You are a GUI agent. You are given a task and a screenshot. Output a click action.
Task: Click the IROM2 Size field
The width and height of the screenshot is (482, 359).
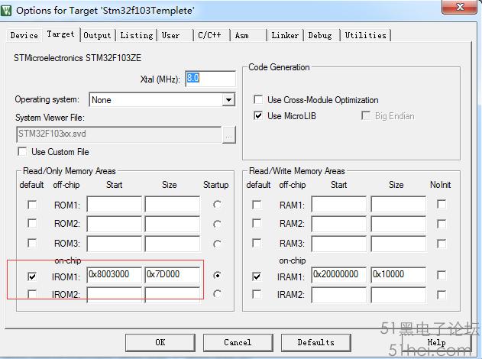point(173,295)
